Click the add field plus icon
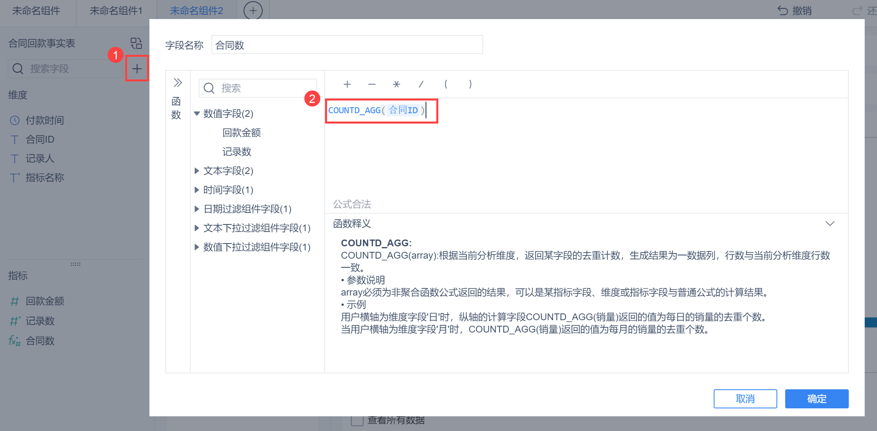The height and width of the screenshot is (431, 877). point(137,69)
